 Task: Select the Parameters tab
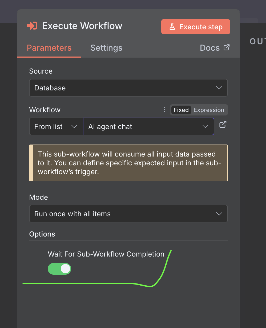49,48
